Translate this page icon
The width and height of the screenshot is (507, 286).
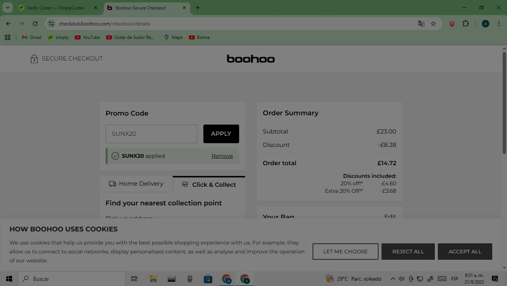(421, 24)
